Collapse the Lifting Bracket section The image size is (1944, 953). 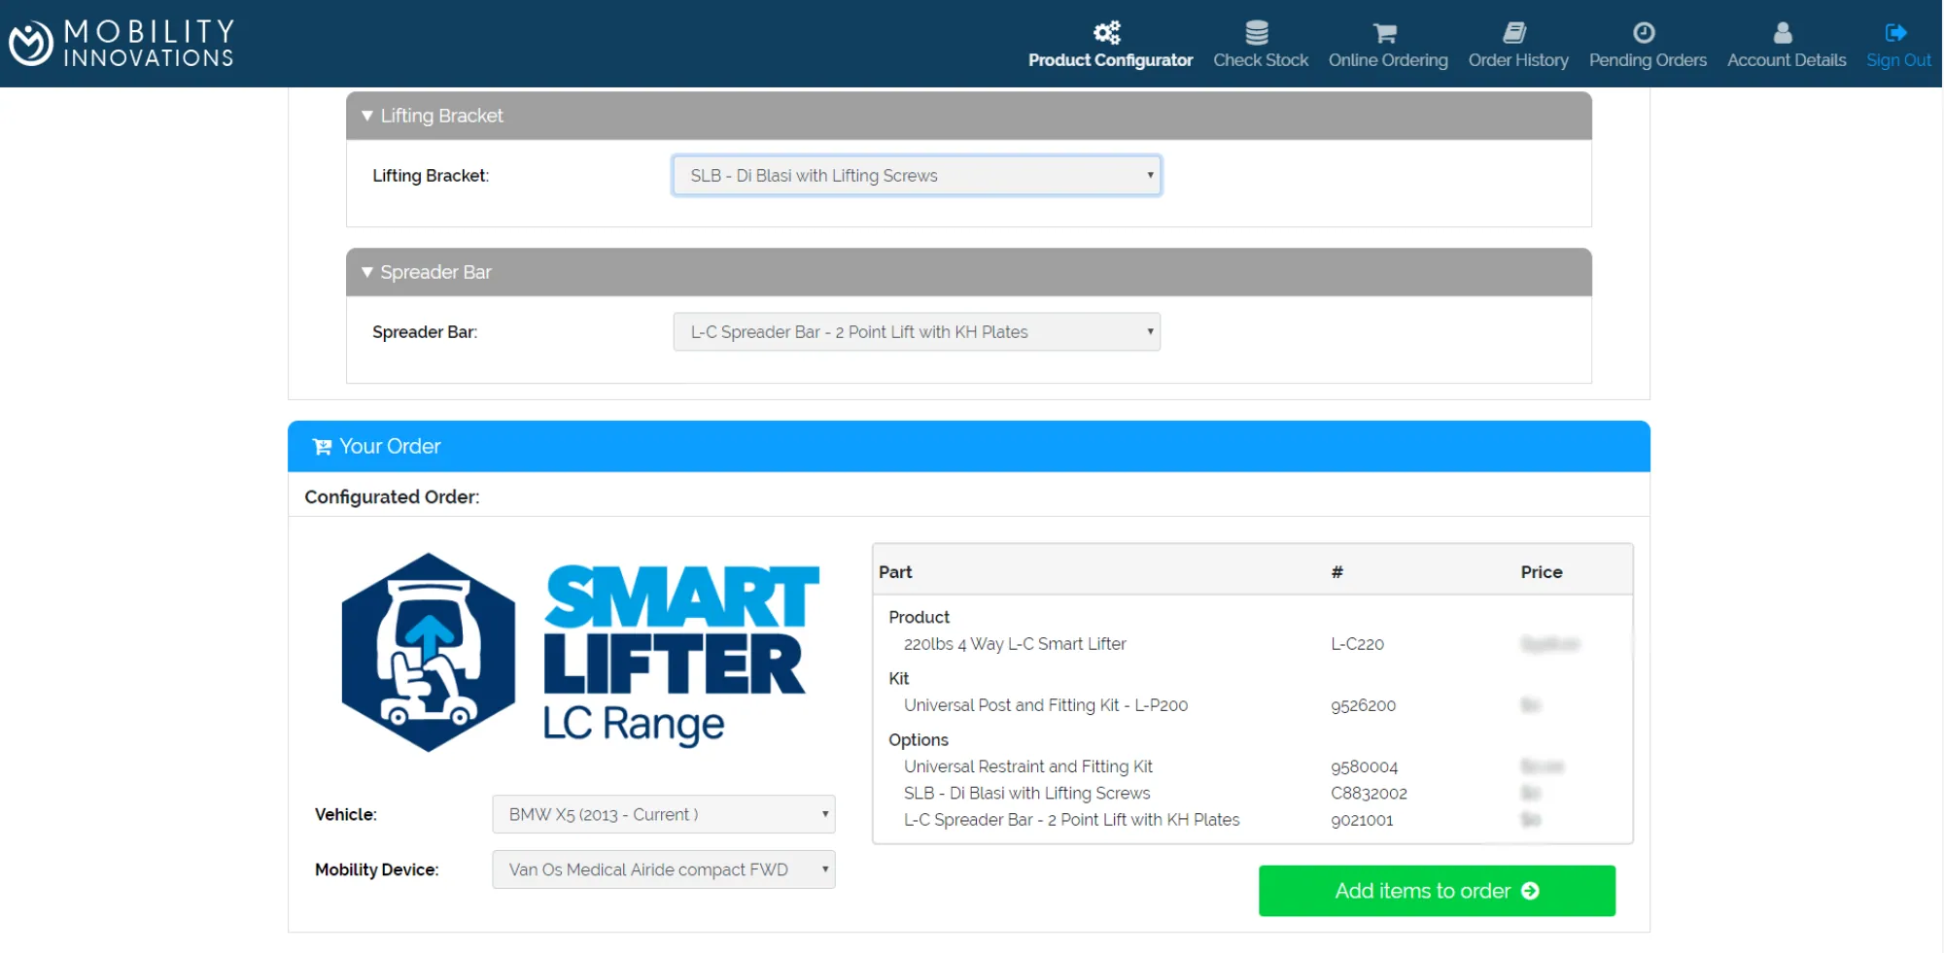pyautogui.click(x=968, y=116)
